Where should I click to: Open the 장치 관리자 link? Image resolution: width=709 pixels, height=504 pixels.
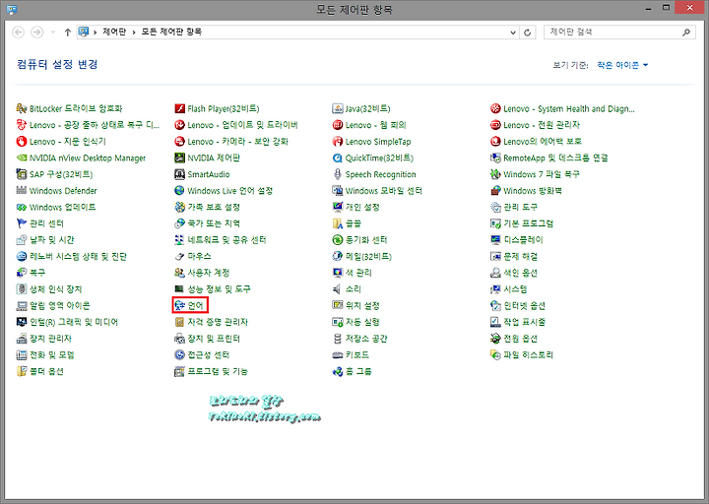[x=50, y=339]
